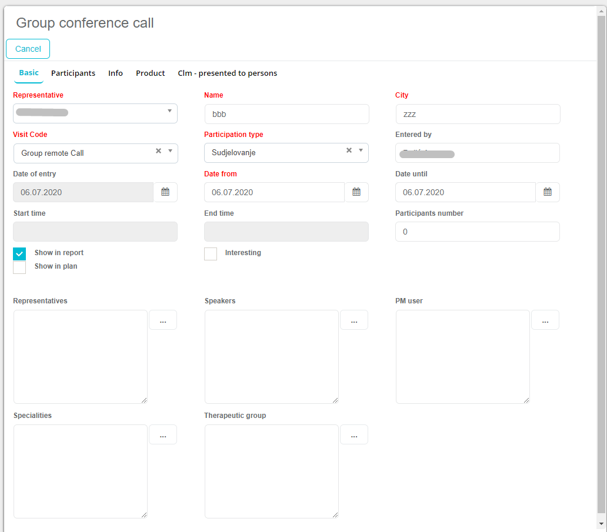
Task: Check the Interesting checkbox
Action: click(211, 253)
